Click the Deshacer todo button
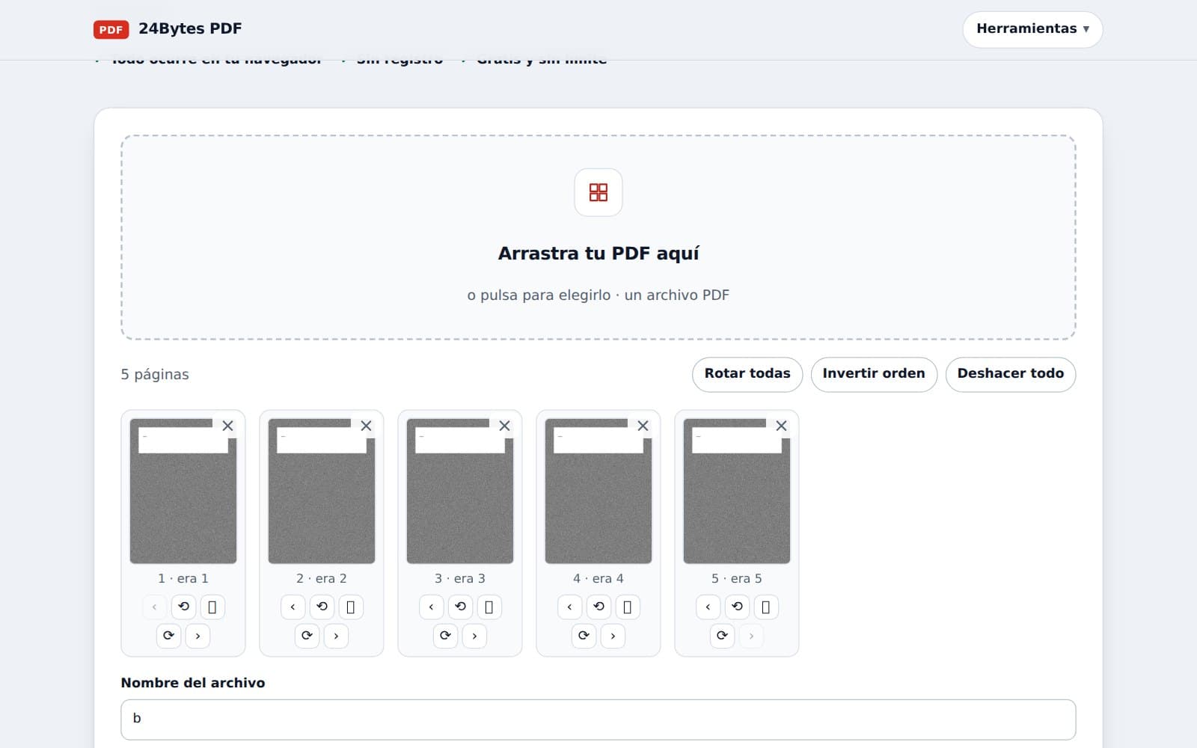Screen dimensions: 1197x748 pos(1011,374)
